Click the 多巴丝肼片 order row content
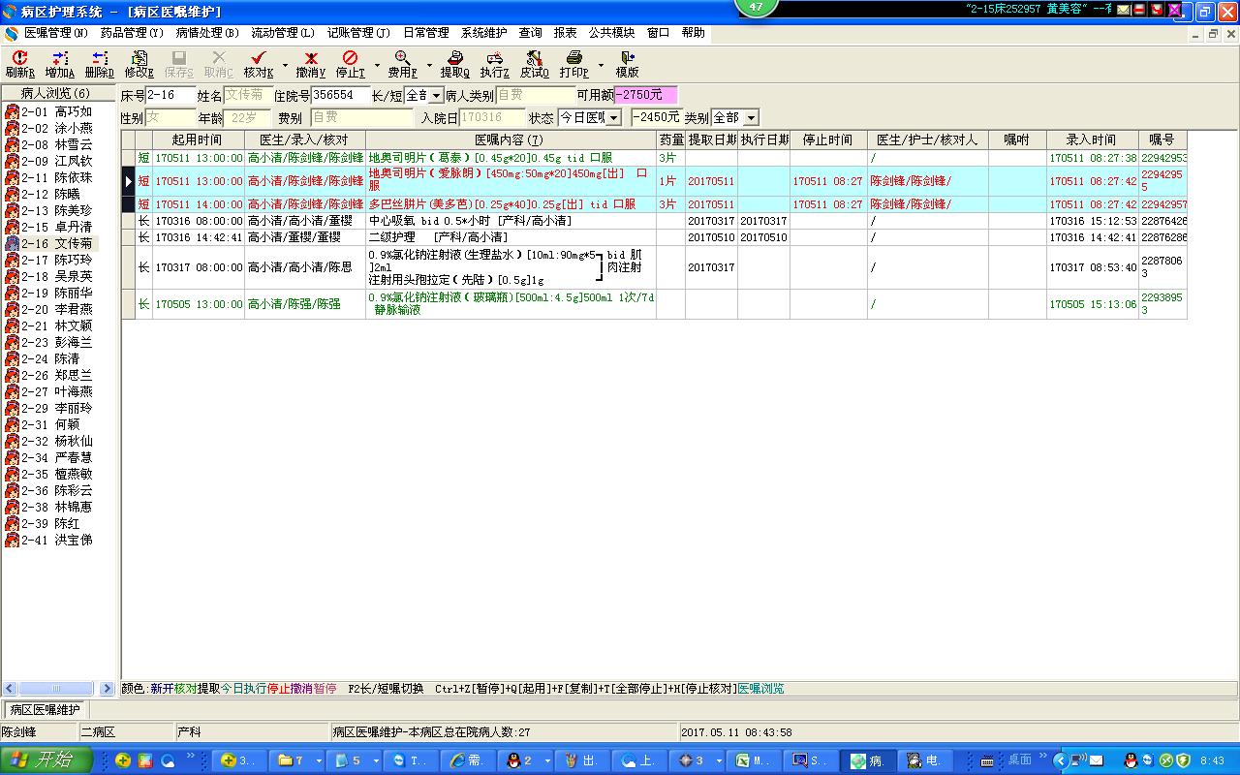 511,204
